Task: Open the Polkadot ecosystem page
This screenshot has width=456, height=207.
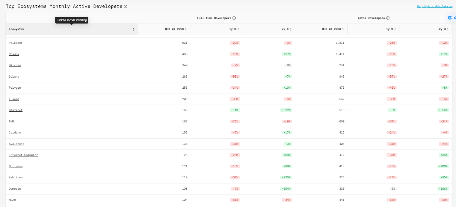Action: point(16,43)
